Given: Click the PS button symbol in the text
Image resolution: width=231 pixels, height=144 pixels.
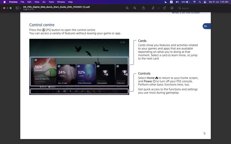Looking at the screenshot, I should [x=44, y=30].
